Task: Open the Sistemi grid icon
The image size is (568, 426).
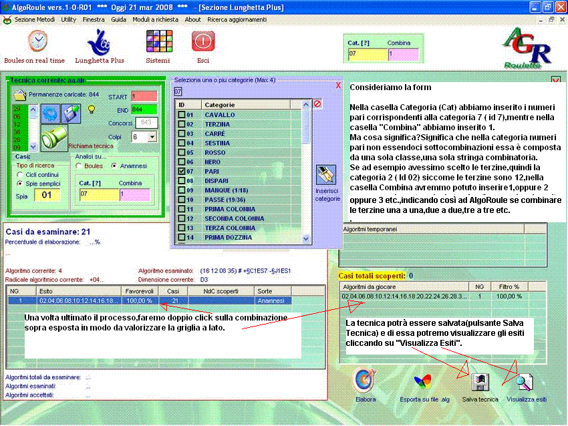Action: 159,41
